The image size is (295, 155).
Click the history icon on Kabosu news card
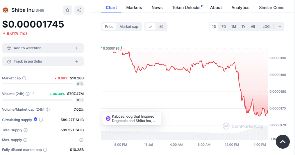point(108,118)
